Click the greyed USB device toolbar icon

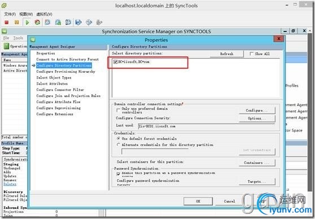(x=99, y=23)
